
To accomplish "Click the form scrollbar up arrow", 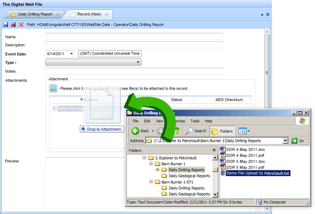I will tap(267, 32).
